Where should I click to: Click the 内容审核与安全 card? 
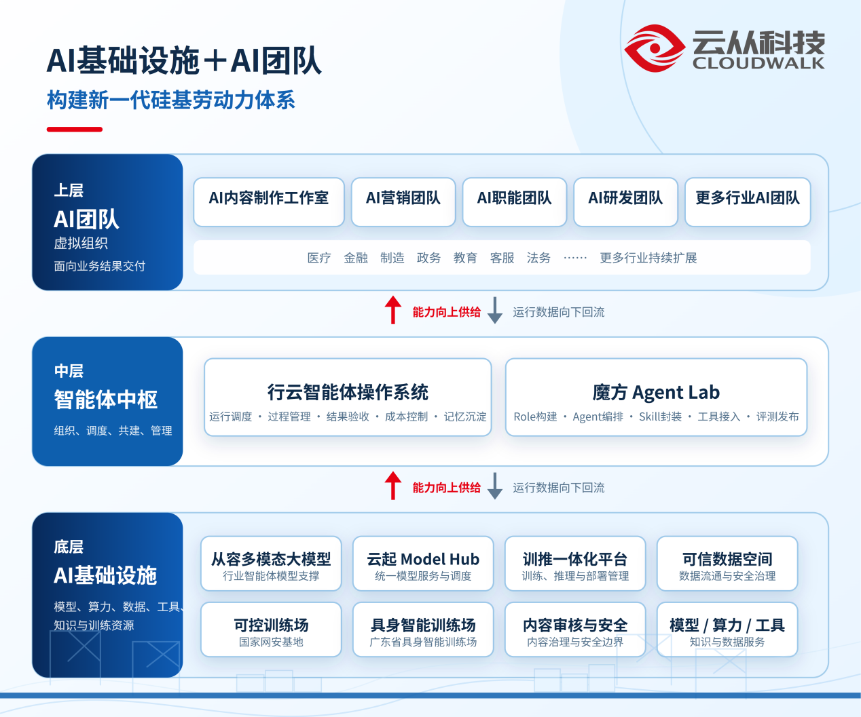pyautogui.click(x=575, y=629)
